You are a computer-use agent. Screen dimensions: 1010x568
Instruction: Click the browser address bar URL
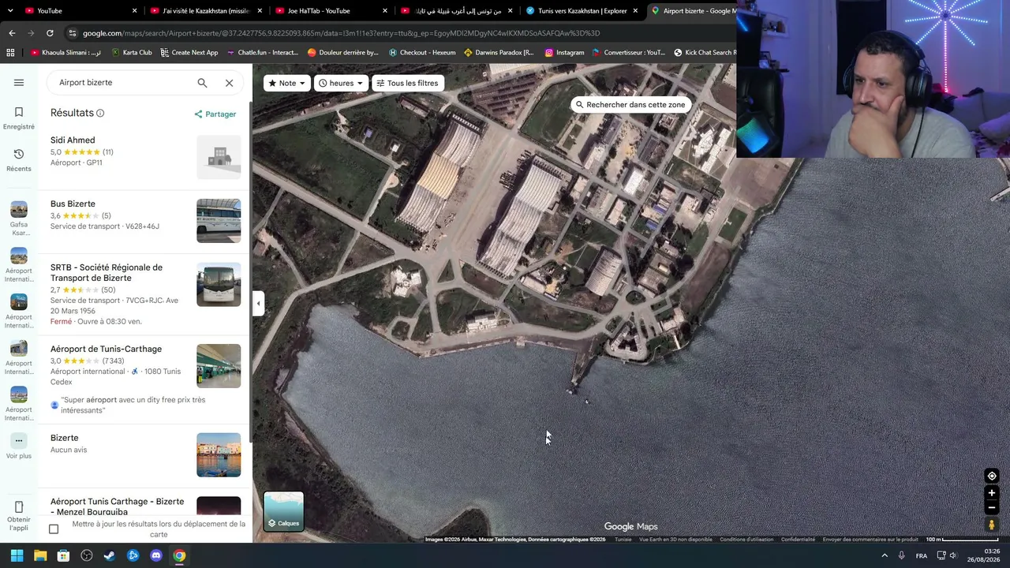pyautogui.click(x=342, y=33)
